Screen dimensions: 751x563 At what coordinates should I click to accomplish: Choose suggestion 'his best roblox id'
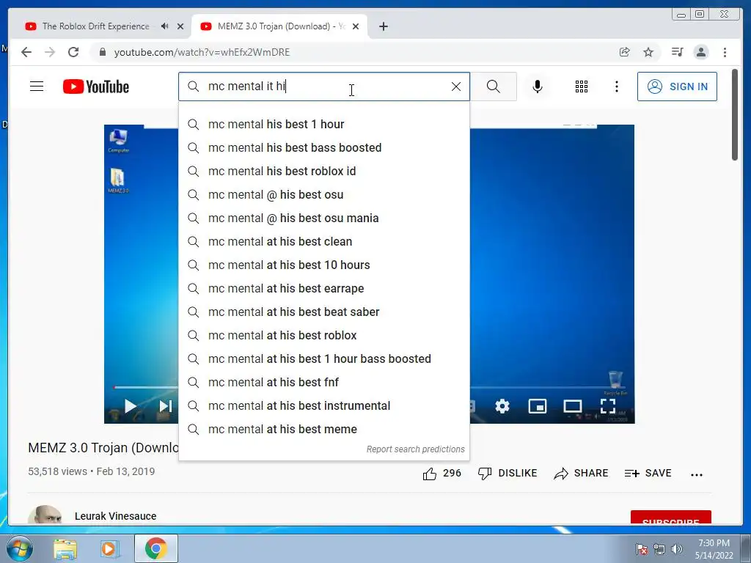323,172
